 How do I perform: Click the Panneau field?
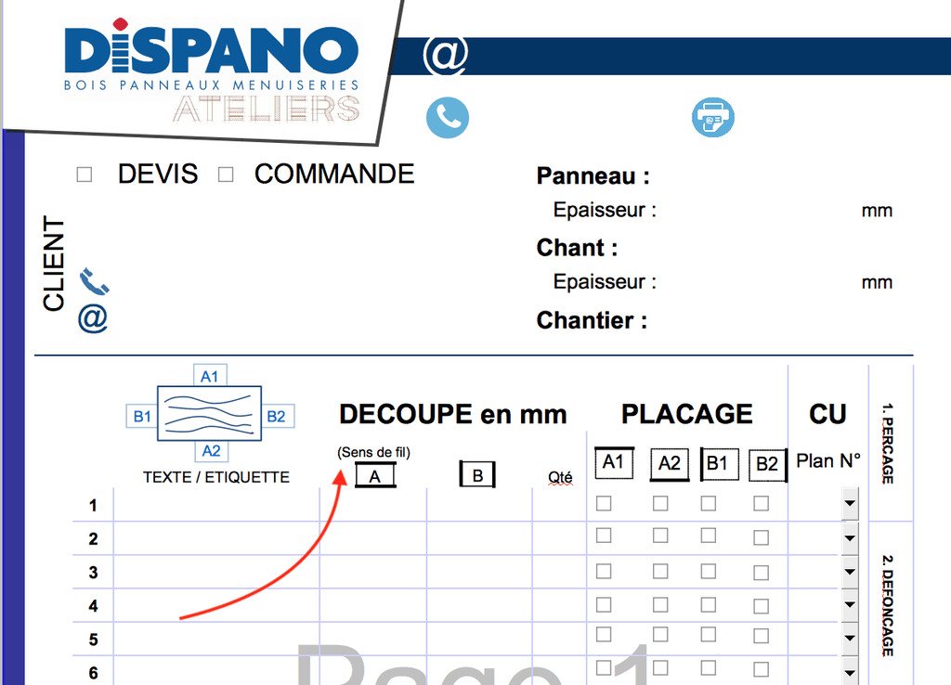pyautogui.click(x=782, y=175)
